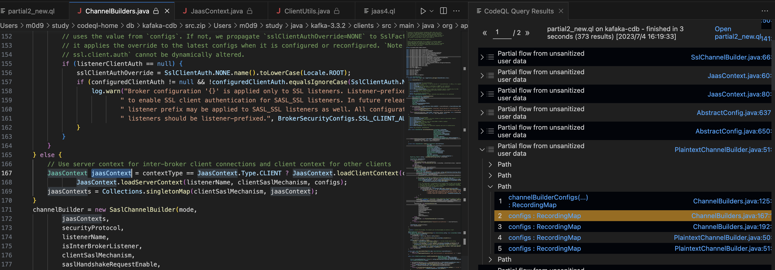Image resolution: width=775 pixels, height=270 pixels.
Task: Open AbstractConfig.java:650 location link
Action: 733,131
